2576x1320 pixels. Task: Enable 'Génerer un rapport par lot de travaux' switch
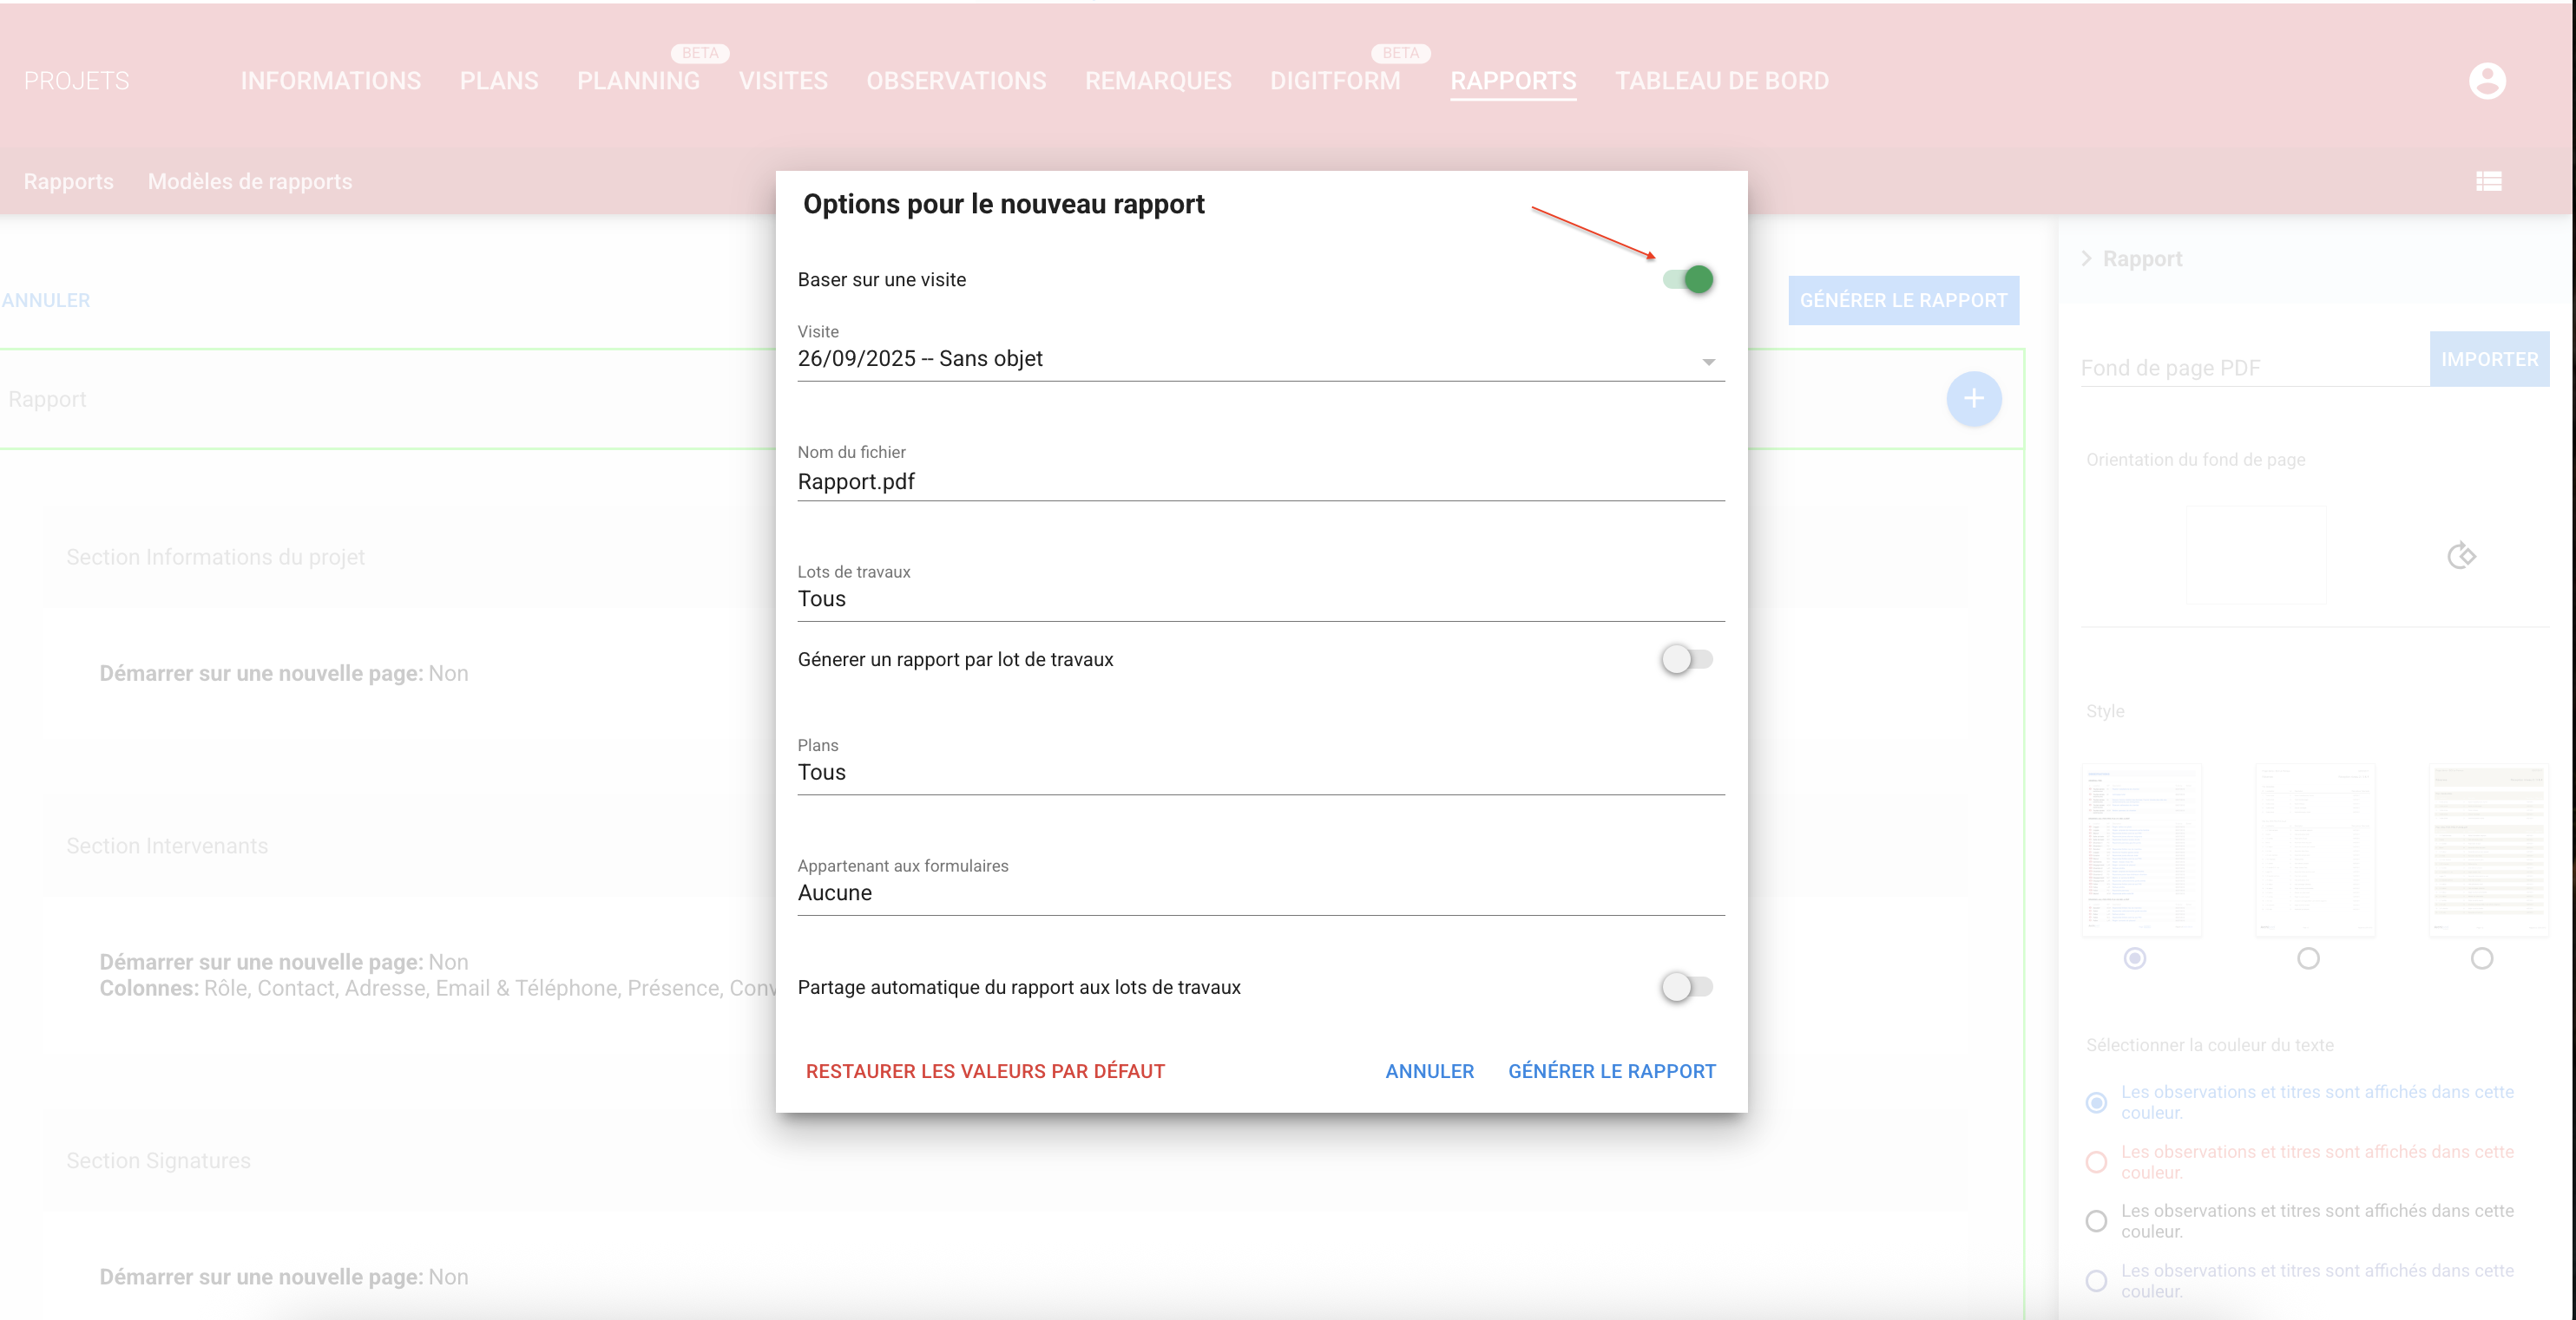click(x=1688, y=659)
